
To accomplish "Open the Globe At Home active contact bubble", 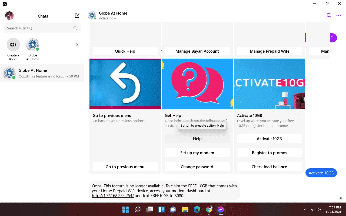I will click(33, 45).
